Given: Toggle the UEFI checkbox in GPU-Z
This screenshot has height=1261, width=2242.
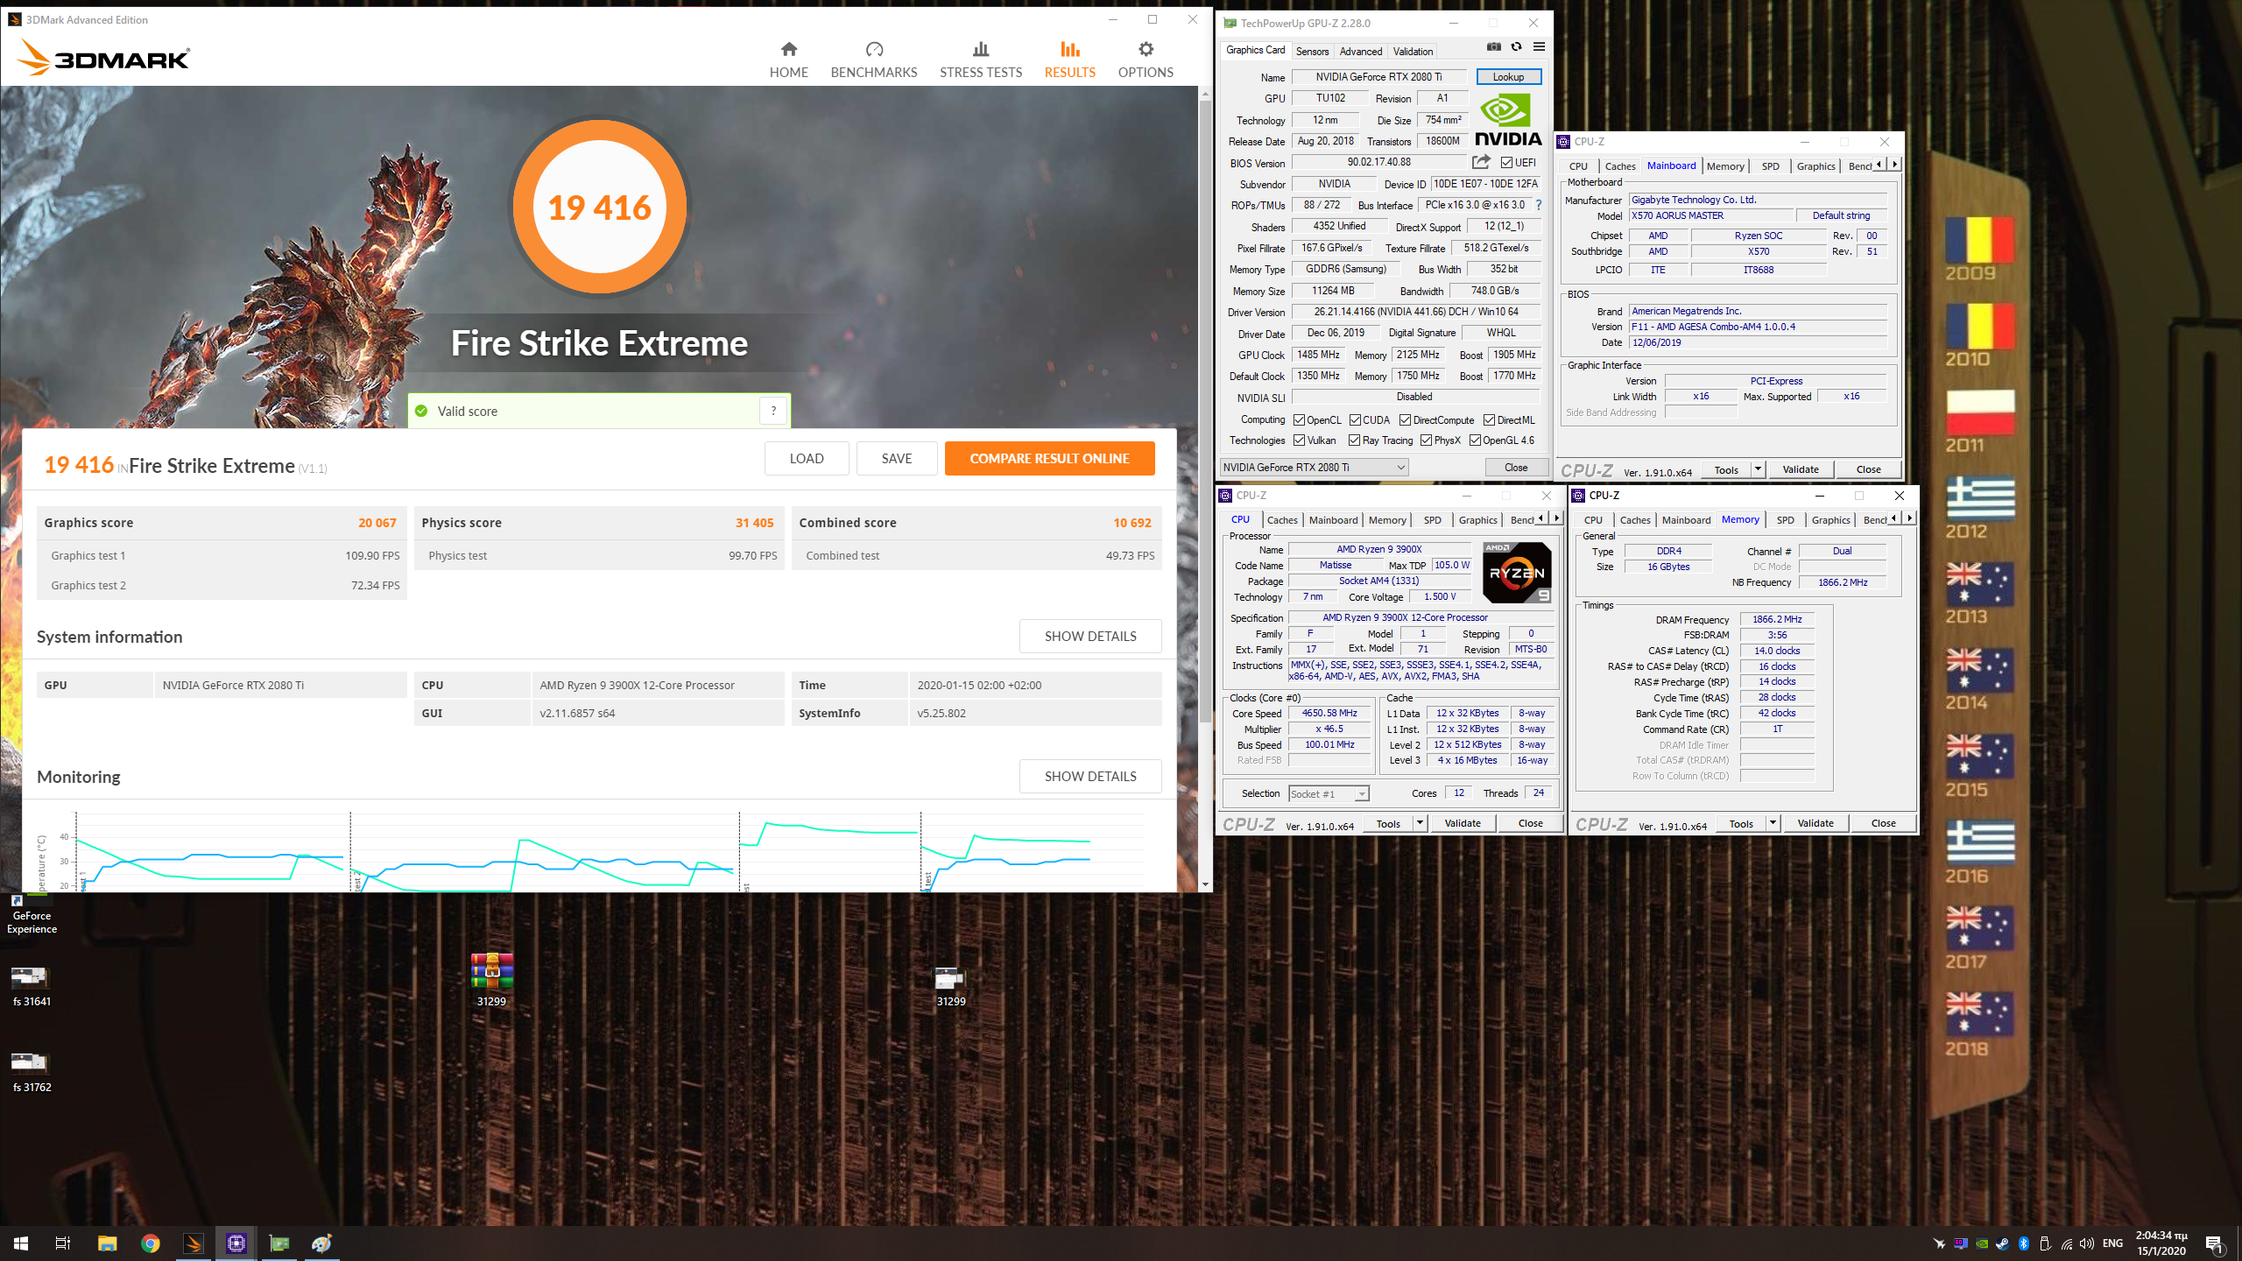Looking at the screenshot, I should pyautogui.click(x=1506, y=163).
